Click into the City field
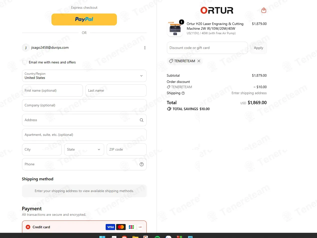The height and width of the screenshot is (238, 317). click(42, 149)
